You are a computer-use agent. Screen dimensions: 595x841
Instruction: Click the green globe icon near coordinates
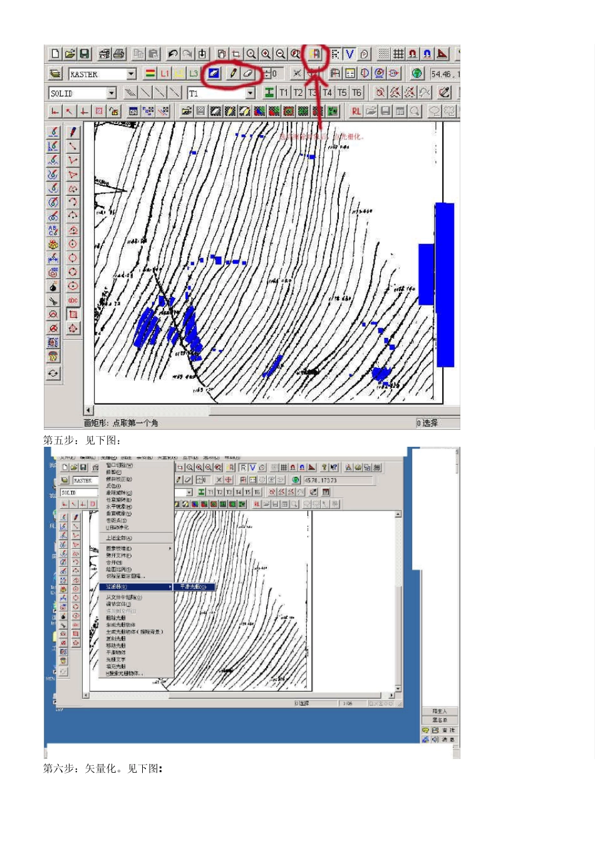[417, 73]
